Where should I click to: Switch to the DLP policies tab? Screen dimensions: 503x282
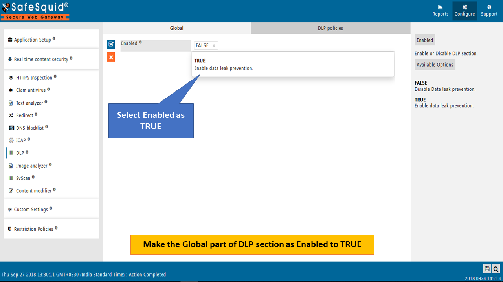330,28
